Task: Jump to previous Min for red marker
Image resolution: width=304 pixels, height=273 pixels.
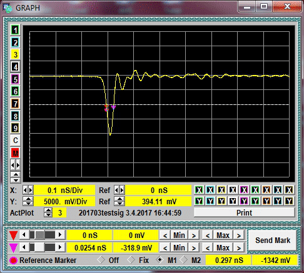Action: point(165,236)
